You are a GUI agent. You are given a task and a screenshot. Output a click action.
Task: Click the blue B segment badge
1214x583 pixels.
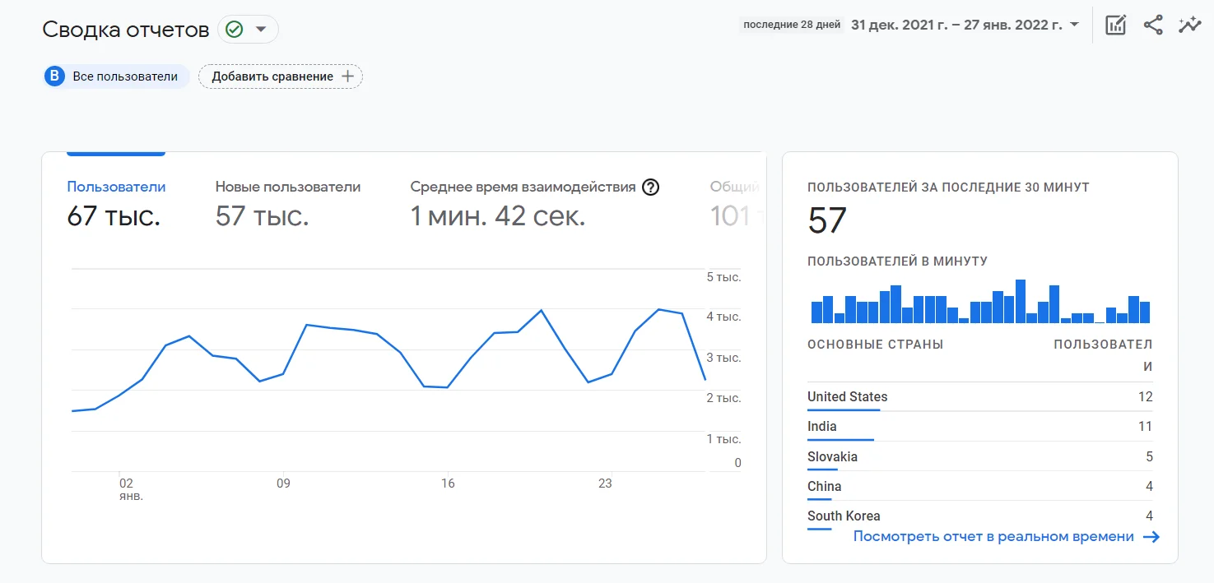click(x=54, y=76)
